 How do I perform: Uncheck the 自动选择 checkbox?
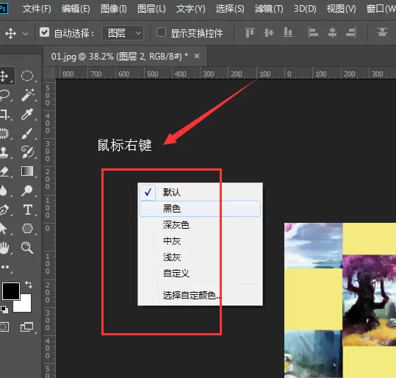coord(44,32)
